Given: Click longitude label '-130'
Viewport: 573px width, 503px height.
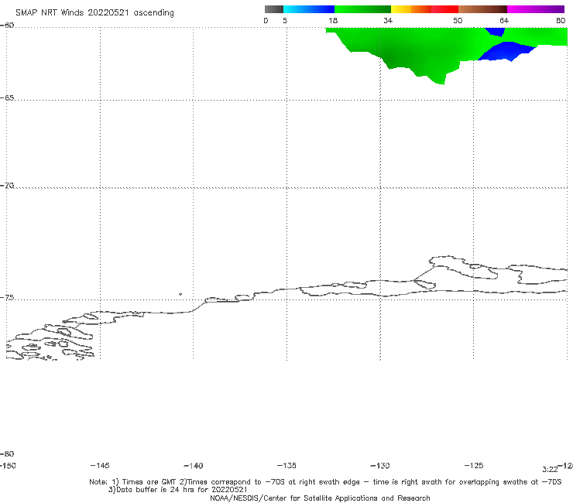Looking at the screenshot, I should (380, 466).
